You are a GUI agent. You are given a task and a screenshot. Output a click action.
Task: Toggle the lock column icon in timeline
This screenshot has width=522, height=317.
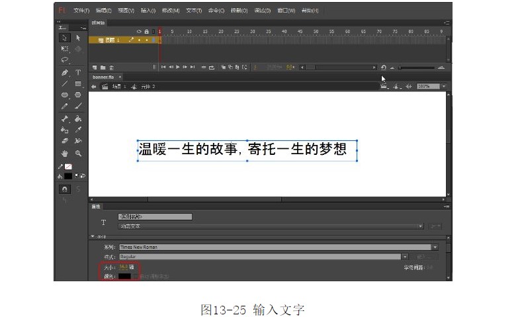[x=146, y=31]
